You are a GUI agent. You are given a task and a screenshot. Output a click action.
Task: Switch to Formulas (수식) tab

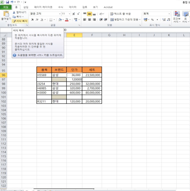pos(61,7)
